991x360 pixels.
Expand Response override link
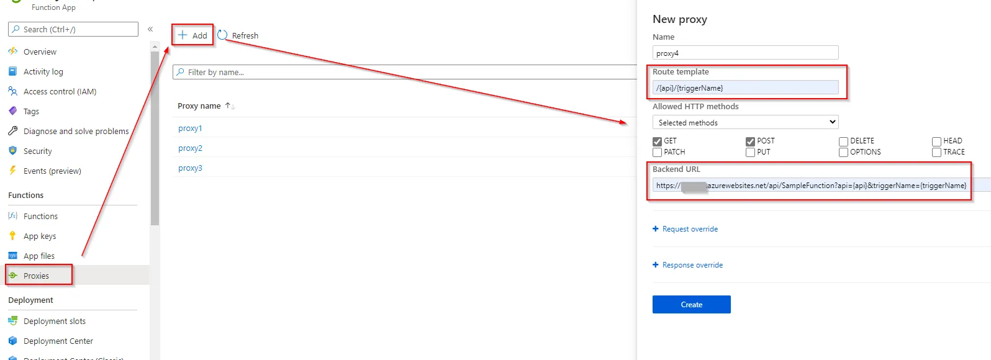pos(692,265)
